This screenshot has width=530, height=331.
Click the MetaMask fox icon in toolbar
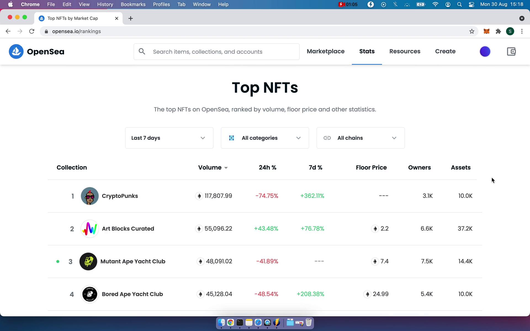coord(486,31)
